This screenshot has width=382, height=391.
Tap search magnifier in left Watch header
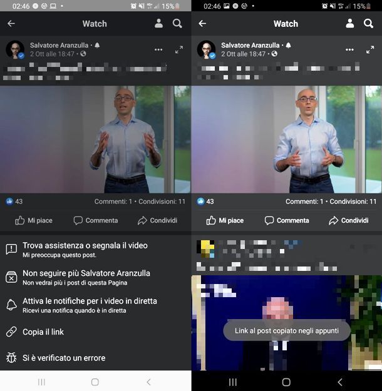[177, 24]
